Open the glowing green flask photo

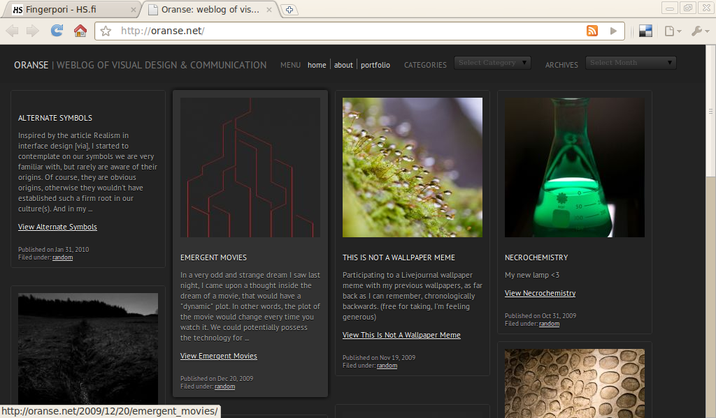(575, 167)
